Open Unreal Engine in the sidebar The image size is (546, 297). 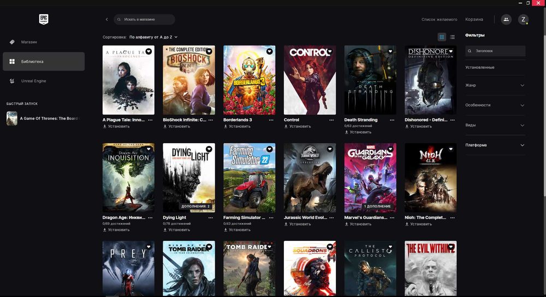pyautogui.click(x=44, y=81)
